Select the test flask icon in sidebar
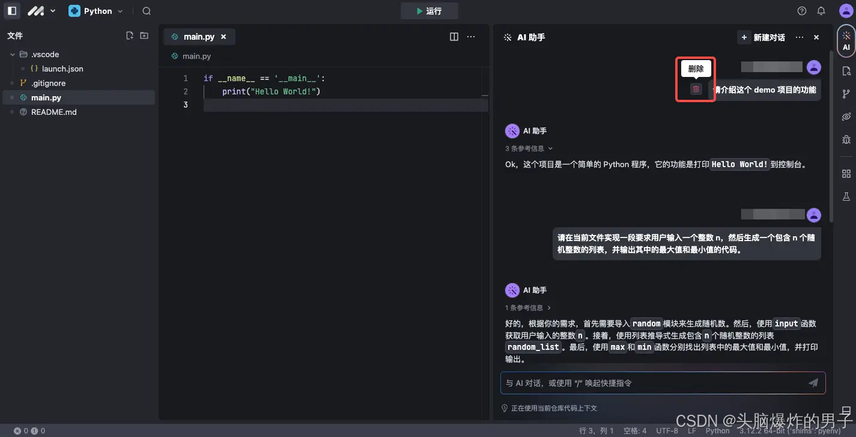856x437 pixels. 847,196
